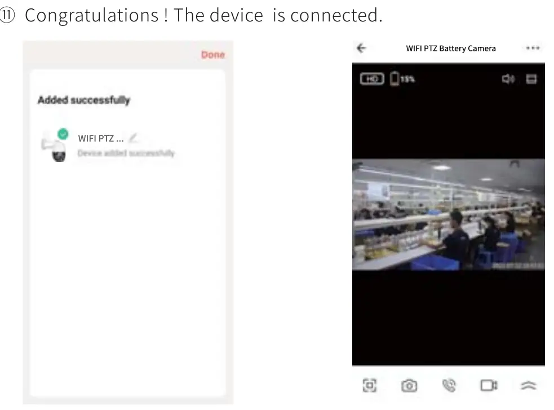Click the WIFI PTZ Battery Camera title

pyautogui.click(x=451, y=49)
